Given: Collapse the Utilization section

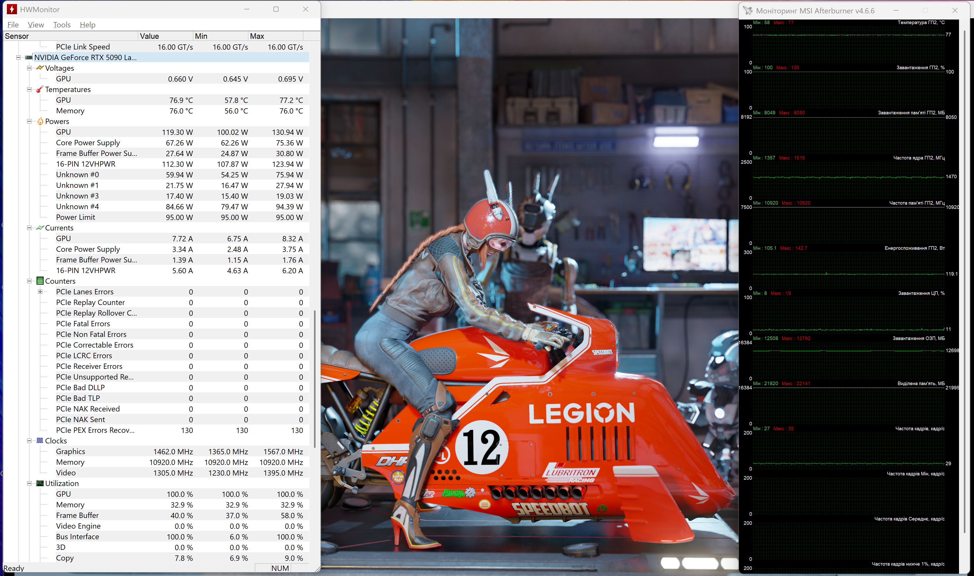Looking at the screenshot, I should coord(29,483).
